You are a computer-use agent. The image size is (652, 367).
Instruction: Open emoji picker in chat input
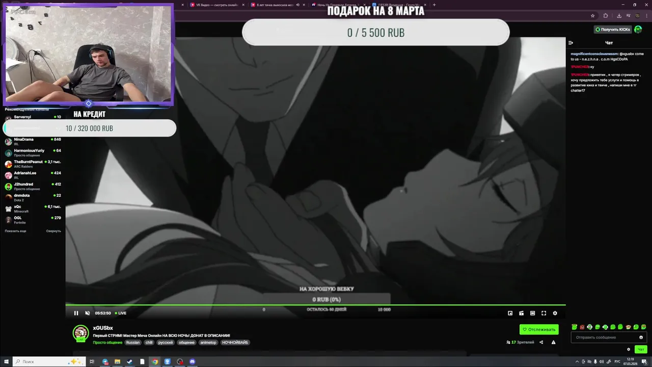[x=641, y=337]
